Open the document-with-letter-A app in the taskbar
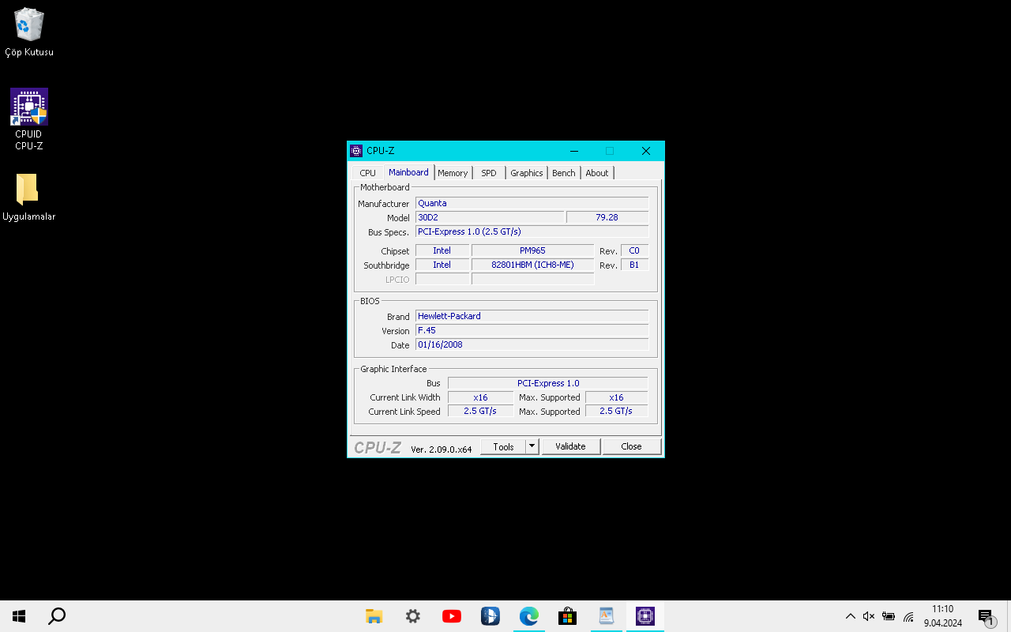 coord(607,616)
